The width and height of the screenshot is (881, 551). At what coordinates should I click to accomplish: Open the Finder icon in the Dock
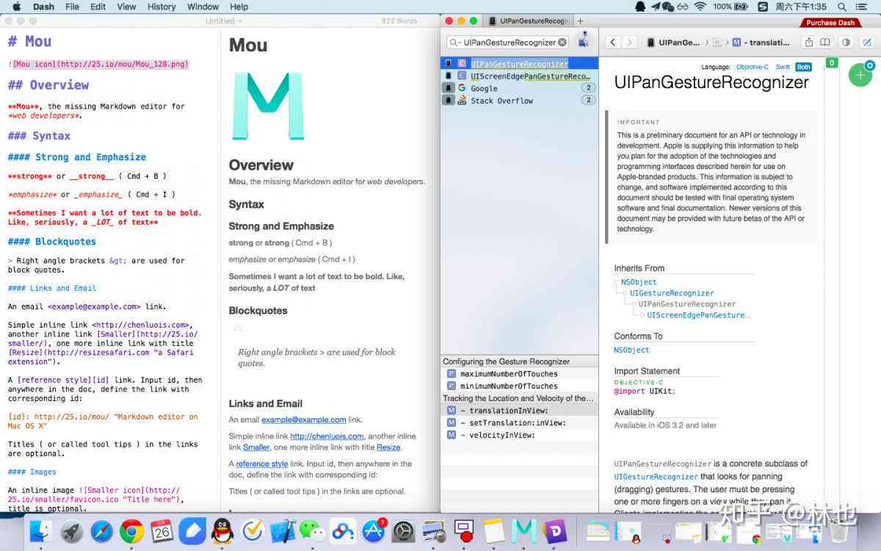point(41,530)
